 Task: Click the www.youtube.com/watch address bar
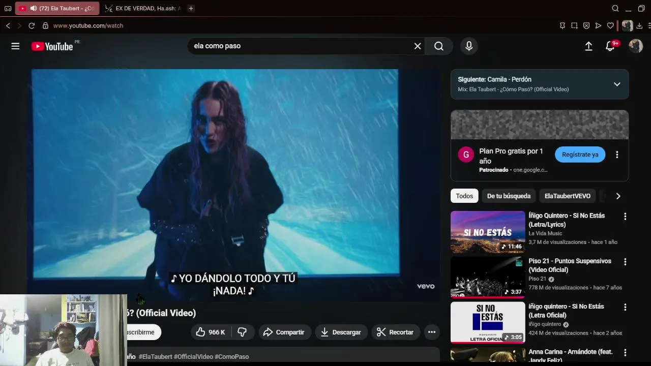tap(88, 25)
